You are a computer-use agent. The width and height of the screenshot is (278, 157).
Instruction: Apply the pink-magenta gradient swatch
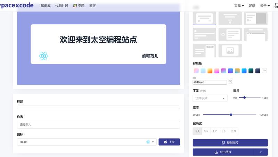coord(216,71)
